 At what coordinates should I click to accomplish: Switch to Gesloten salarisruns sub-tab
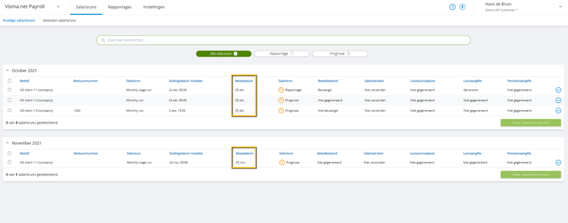59,20
